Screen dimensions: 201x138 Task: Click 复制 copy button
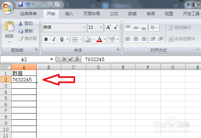26,31
